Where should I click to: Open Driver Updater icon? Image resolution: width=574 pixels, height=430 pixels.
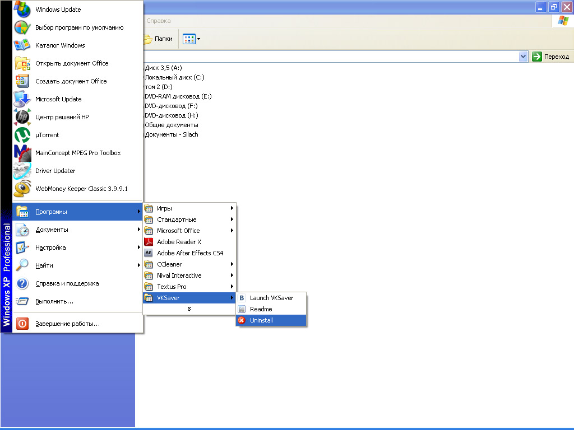[22, 171]
